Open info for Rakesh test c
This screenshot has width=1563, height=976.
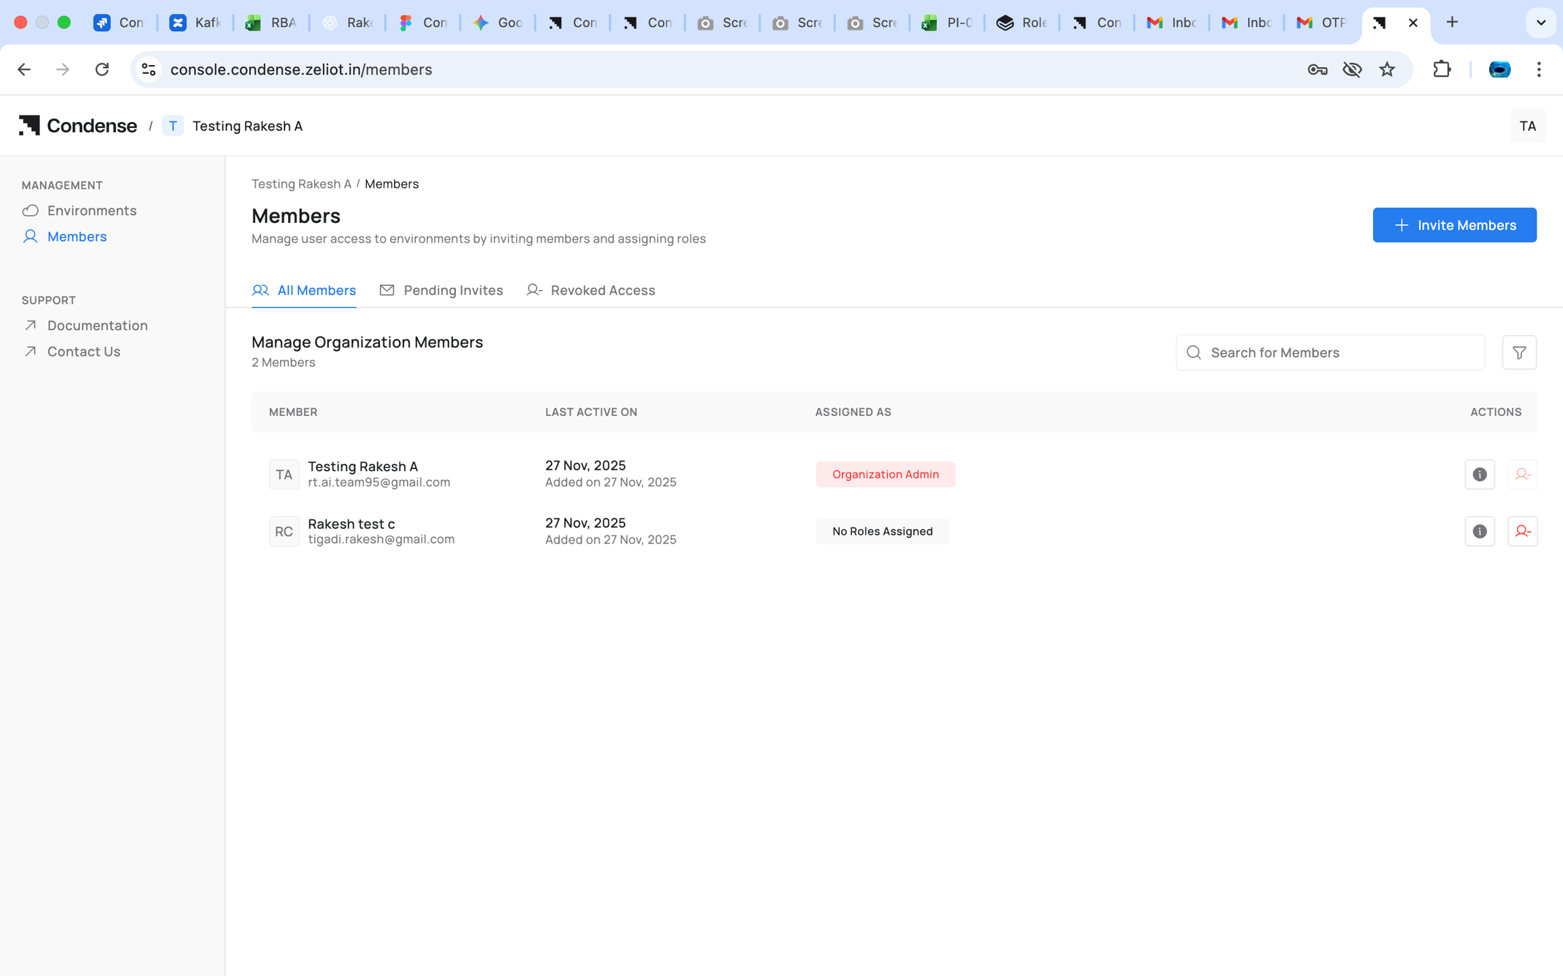coord(1479,531)
